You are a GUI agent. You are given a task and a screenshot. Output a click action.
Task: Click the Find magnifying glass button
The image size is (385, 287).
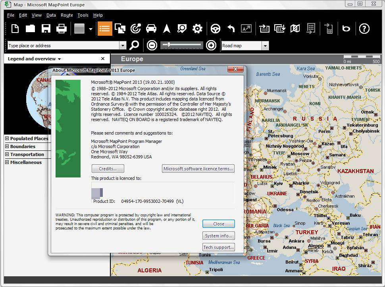(x=134, y=45)
